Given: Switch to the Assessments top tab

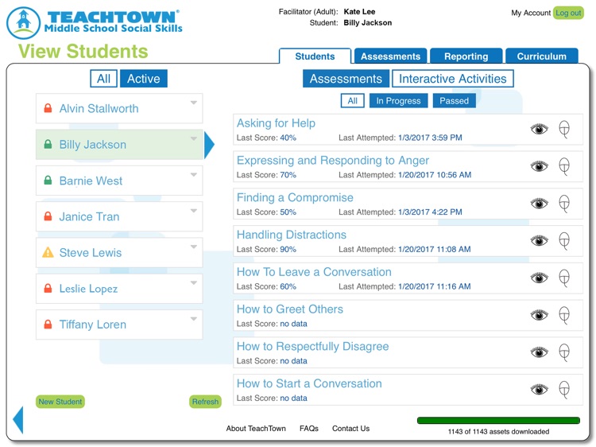Looking at the screenshot, I should click(x=390, y=56).
